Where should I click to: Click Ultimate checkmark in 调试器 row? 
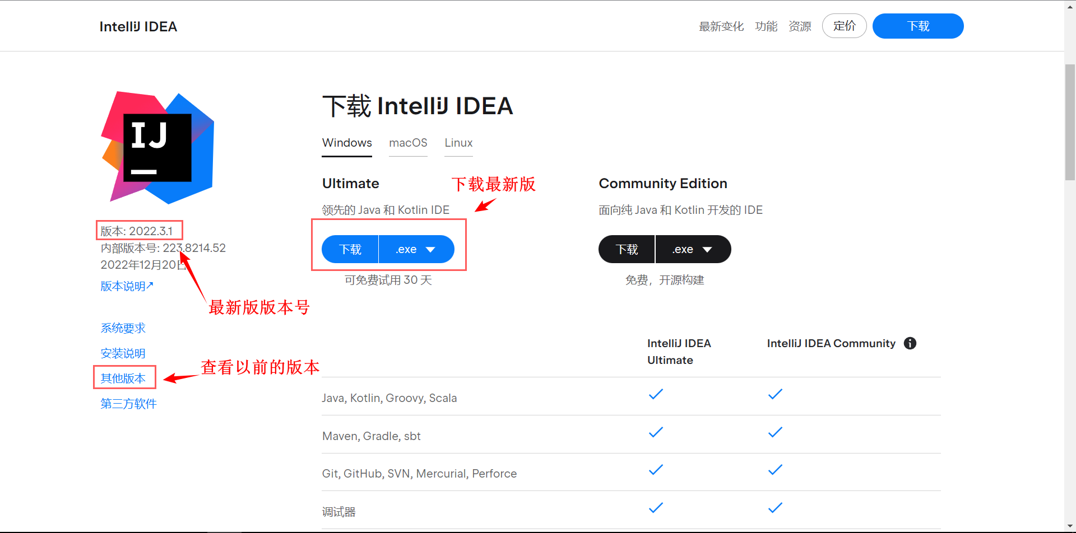pyautogui.click(x=656, y=508)
